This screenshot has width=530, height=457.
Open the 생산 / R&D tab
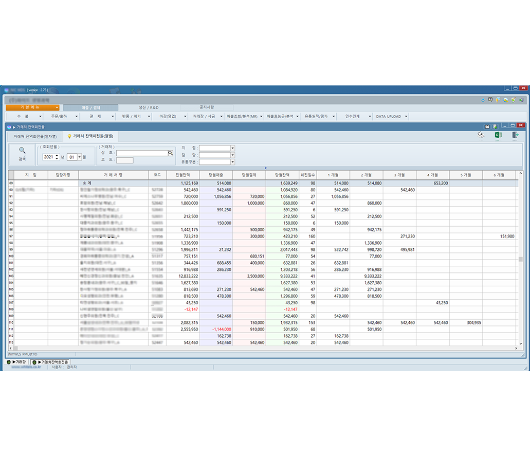(149, 107)
